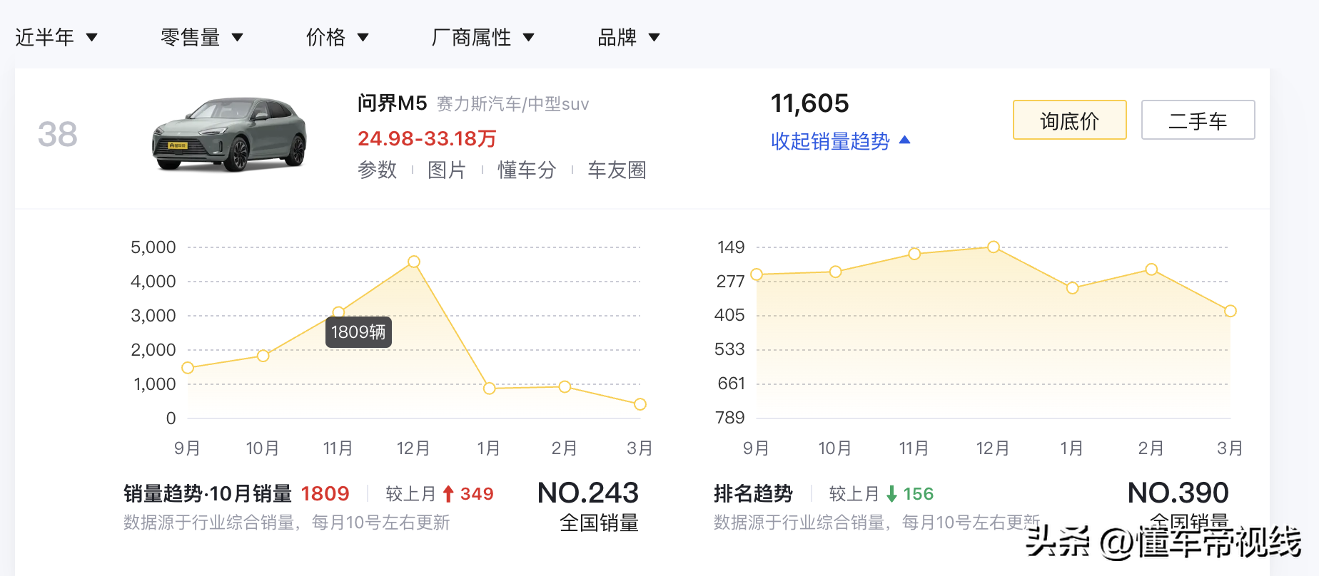Select the 12月 point on ranking chart
The height and width of the screenshot is (576, 1319).
994,247
